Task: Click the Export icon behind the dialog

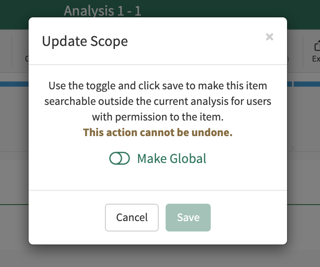Action: click(x=316, y=46)
